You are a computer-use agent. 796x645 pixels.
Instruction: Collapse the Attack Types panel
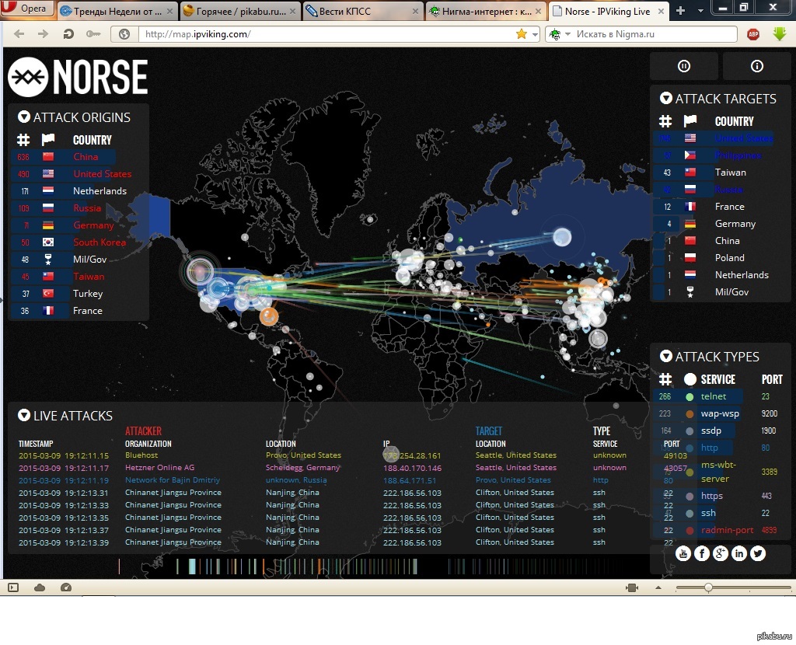pyautogui.click(x=665, y=357)
